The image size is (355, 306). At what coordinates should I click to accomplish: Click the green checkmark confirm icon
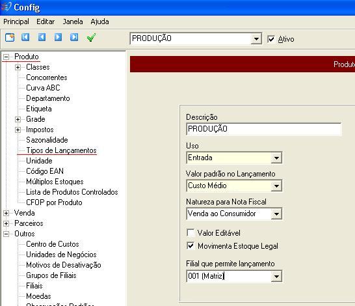coord(91,37)
